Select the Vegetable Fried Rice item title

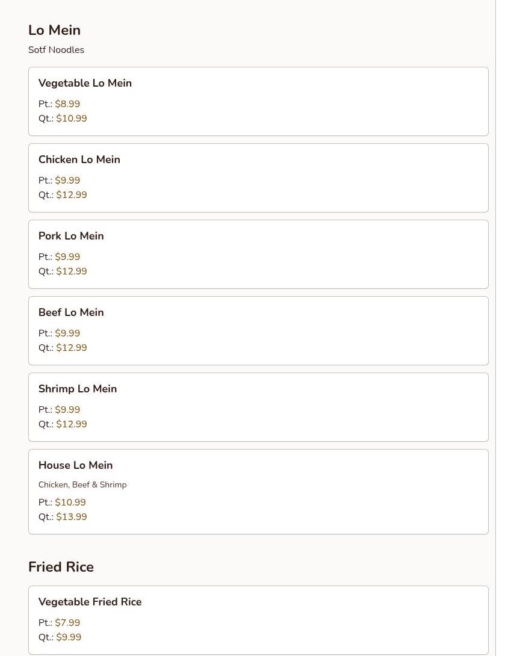coord(90,602)
